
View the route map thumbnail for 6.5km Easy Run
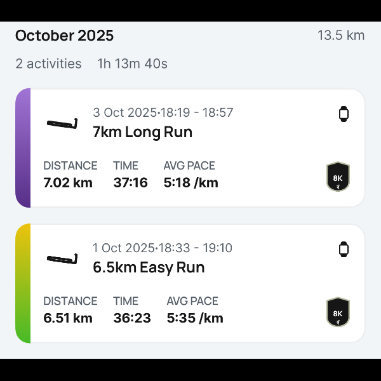point(62,258)
